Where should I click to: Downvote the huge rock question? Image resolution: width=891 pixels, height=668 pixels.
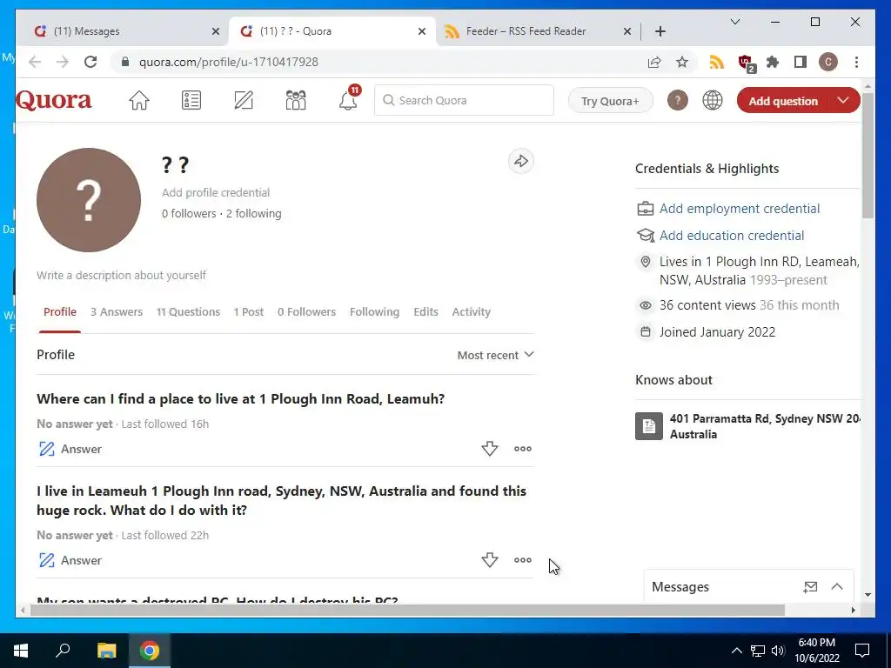489,560
